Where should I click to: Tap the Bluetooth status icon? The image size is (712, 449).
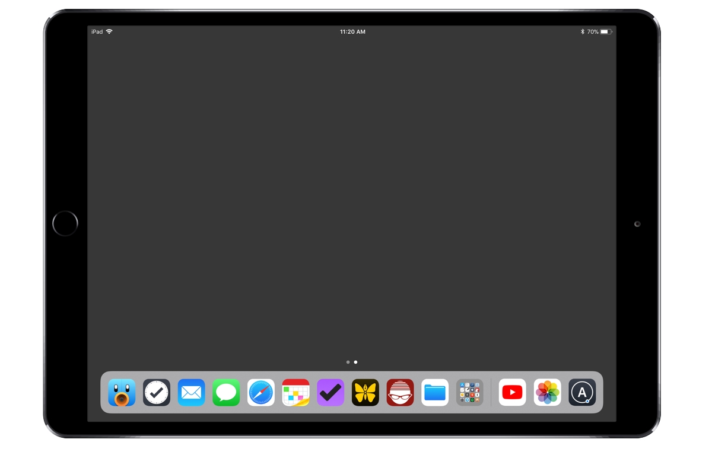pos(583,31)
